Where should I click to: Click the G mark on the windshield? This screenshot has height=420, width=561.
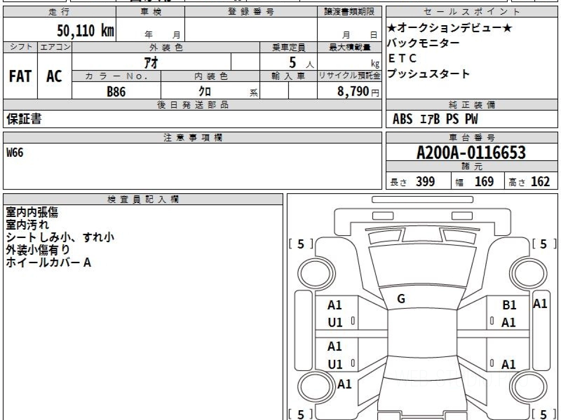pyautogui.click(x=401, y=299)
